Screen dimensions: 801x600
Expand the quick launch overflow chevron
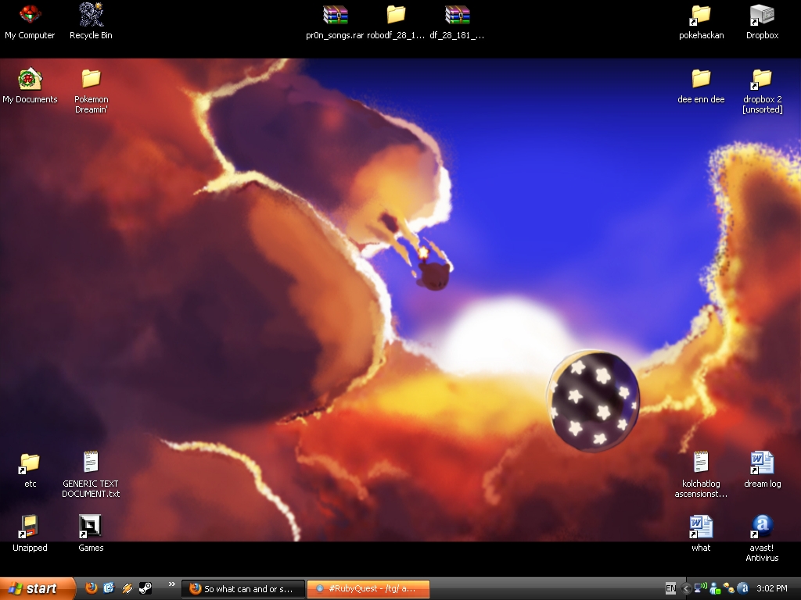(171, 584)
